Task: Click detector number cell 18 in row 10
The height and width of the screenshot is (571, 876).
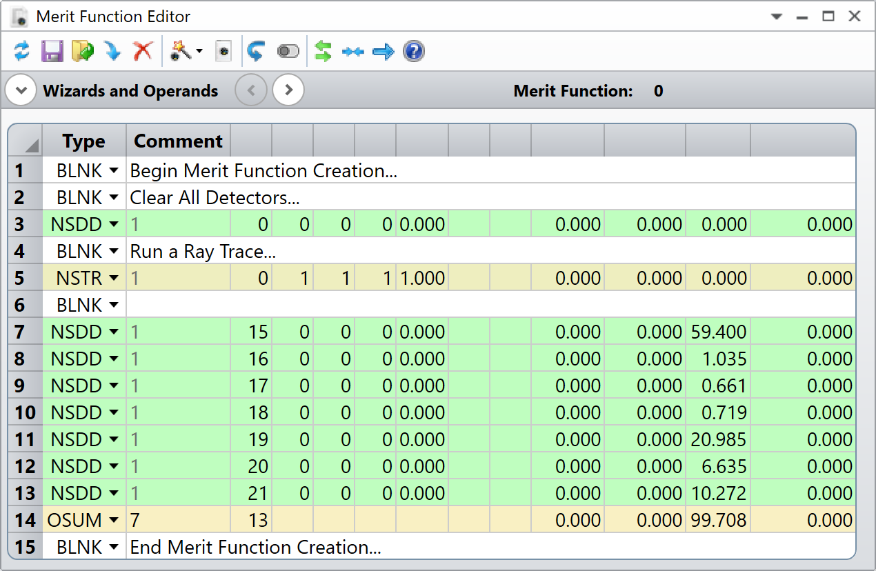Action: pos(251,412)
